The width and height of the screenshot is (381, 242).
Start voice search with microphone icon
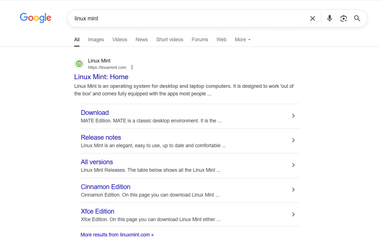(x=329, y=19)
